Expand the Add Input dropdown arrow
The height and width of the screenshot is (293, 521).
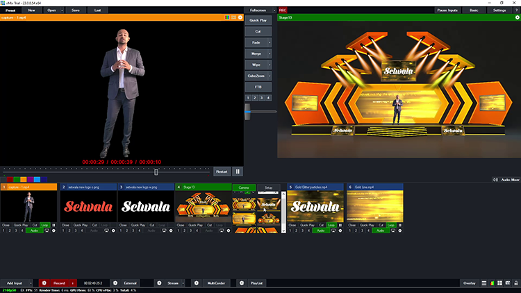coord(31,283)
